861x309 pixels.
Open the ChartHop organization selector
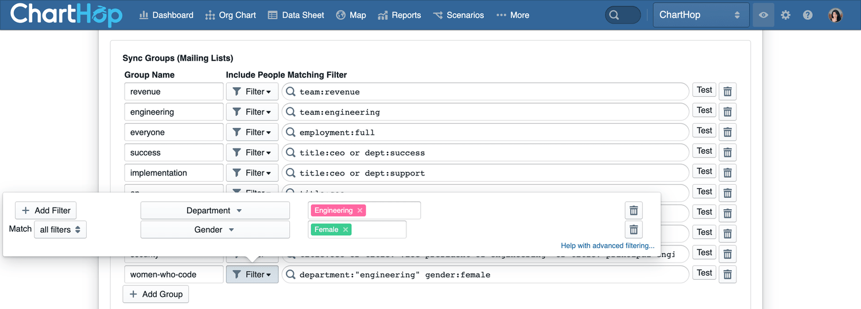coord(701,15)
